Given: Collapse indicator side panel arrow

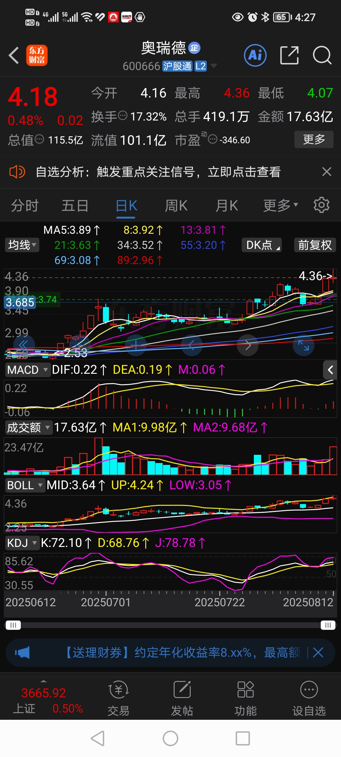Looking at the screenshot, I should [330, 370].
